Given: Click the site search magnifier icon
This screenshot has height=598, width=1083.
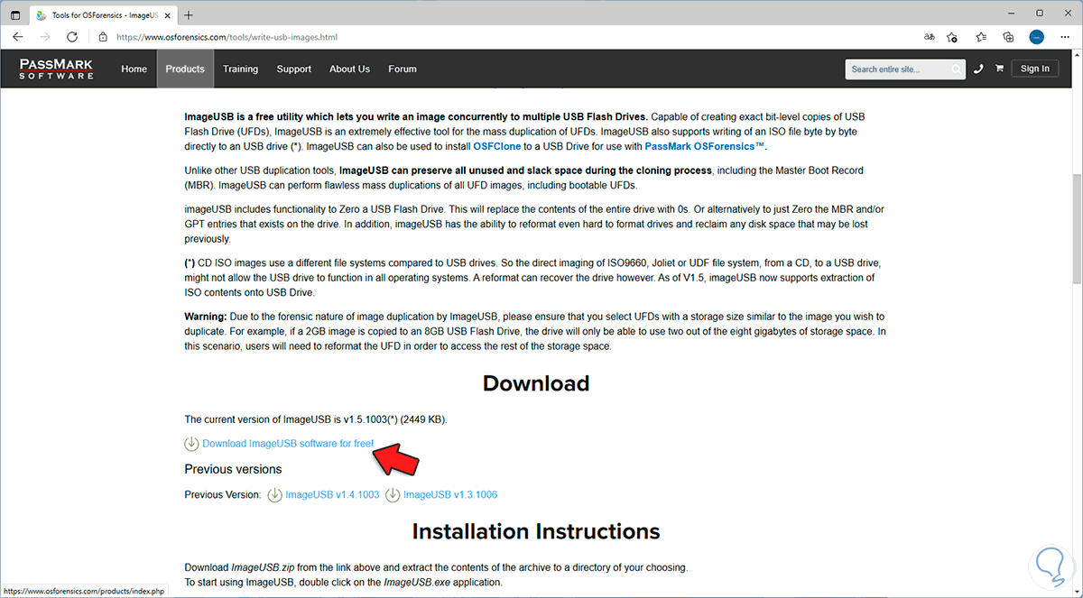Looking at the screenshot, I should (x=957, y=69).
